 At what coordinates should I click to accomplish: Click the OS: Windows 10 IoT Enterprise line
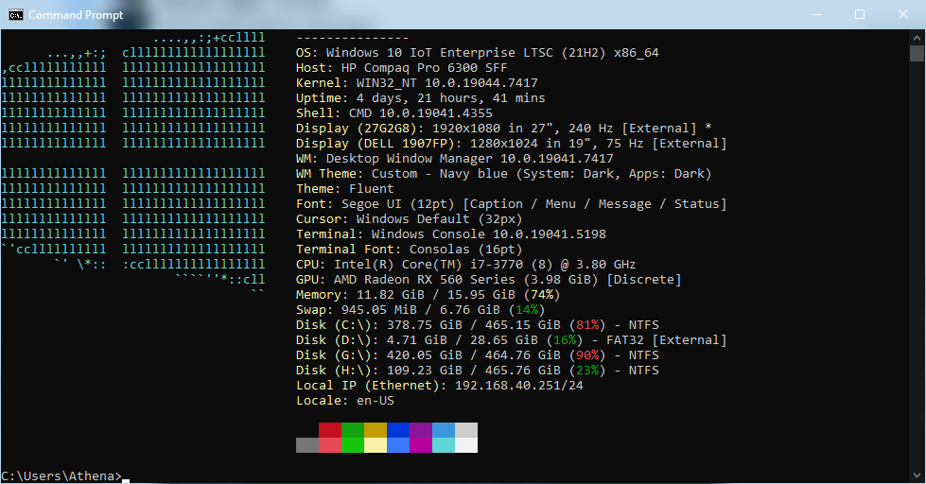click(x=477, y=53)
